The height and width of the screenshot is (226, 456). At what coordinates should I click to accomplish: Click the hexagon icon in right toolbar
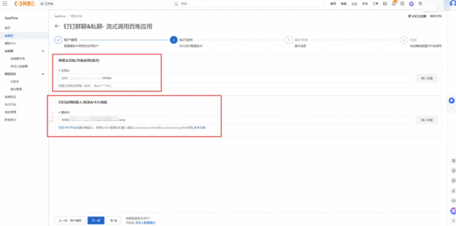(453, 181)
